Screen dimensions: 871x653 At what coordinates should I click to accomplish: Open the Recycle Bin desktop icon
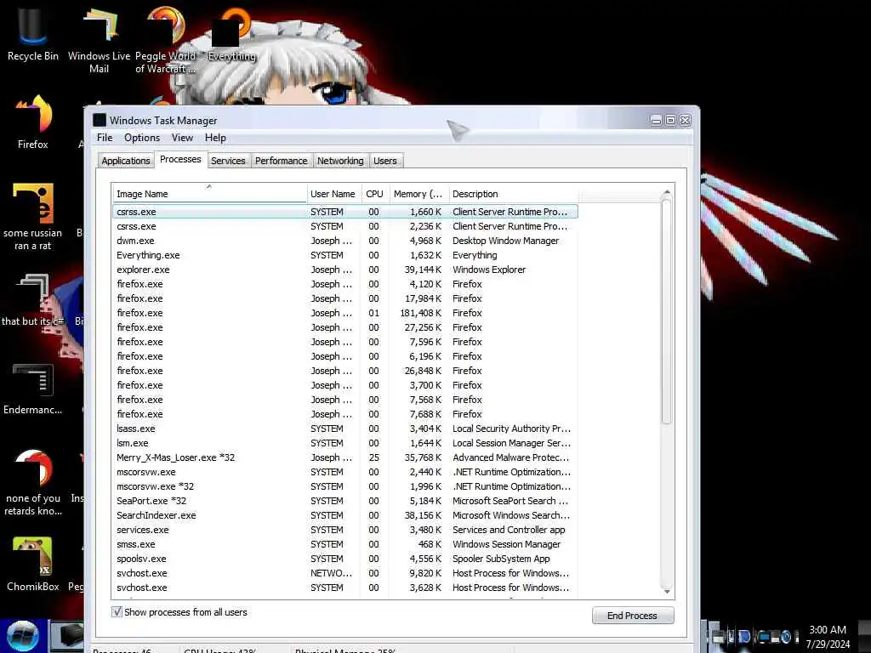coord(33,32)
